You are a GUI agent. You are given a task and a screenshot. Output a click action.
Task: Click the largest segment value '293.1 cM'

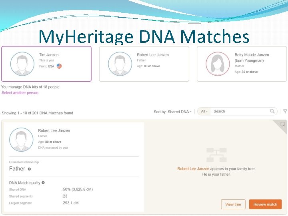coord(70,203)
